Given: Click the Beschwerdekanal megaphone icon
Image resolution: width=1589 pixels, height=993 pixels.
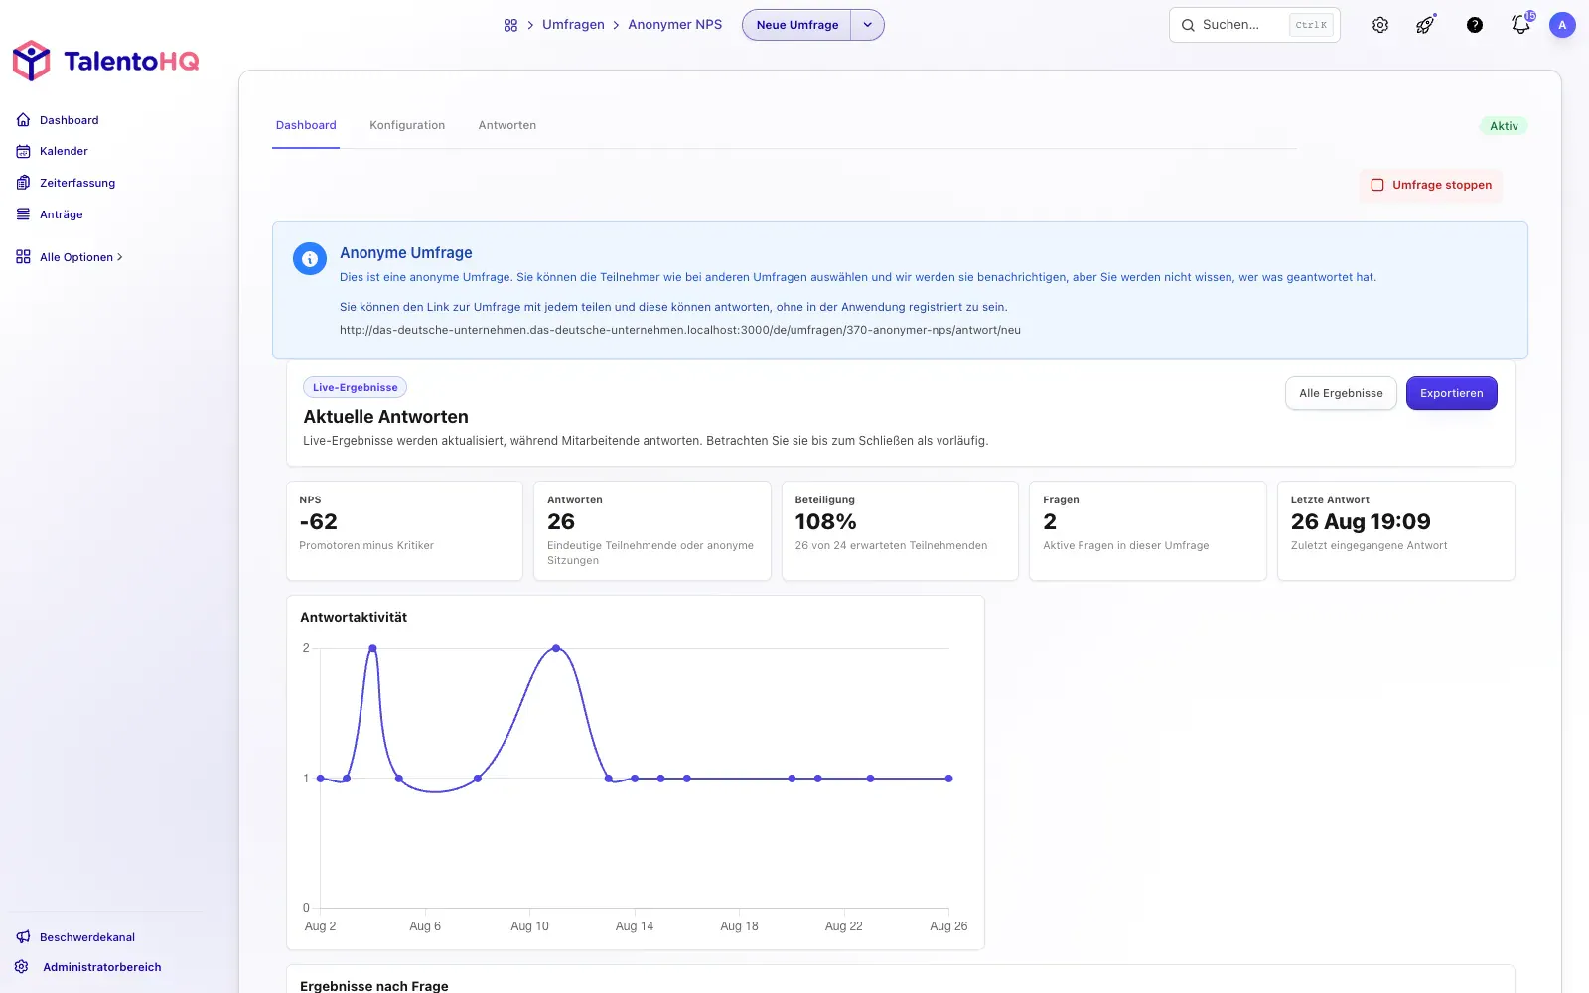Looking at the screenshot, I should pyautogui.click(x=23, y=937).
